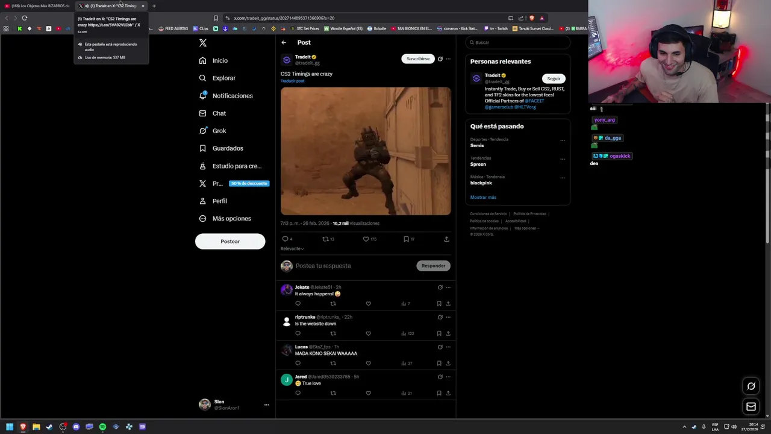Click the repost icon on riptrunks's reply
The image size is (771, 434).
coord(333,333)
